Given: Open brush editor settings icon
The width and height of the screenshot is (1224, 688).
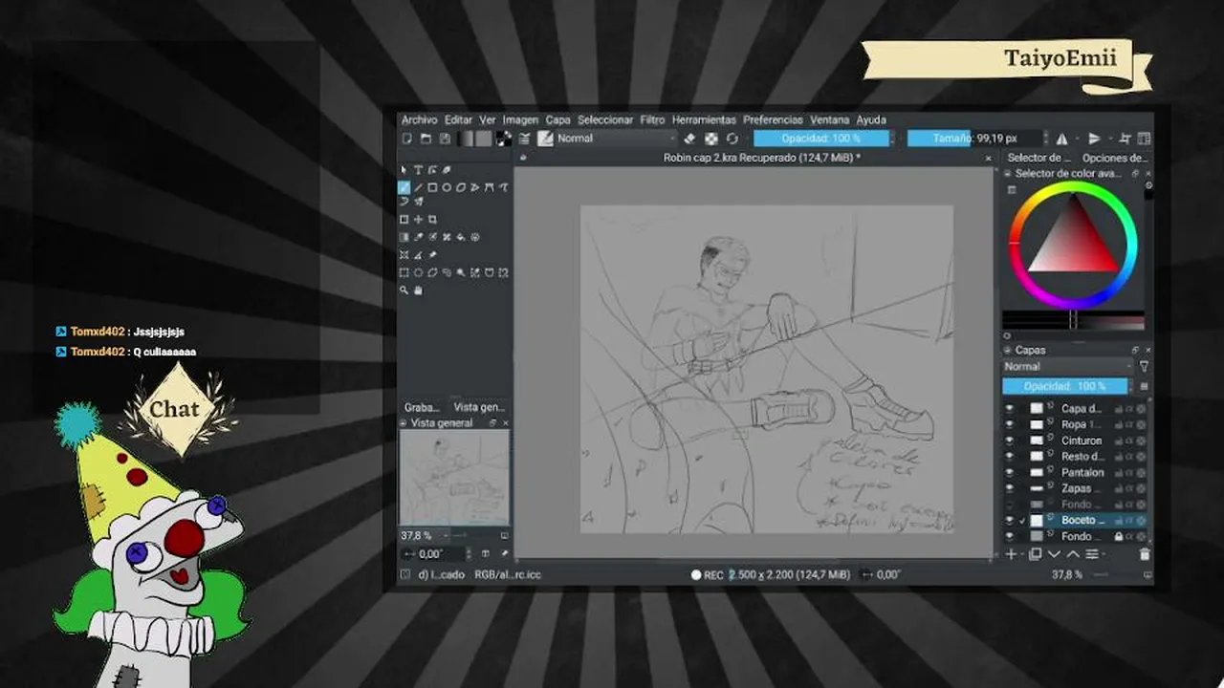Looking at the screenshot, I should [524, 139].
